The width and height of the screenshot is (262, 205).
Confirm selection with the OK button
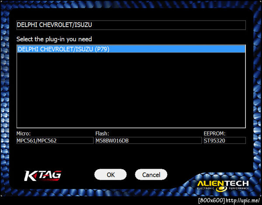(x=110, y=175)
